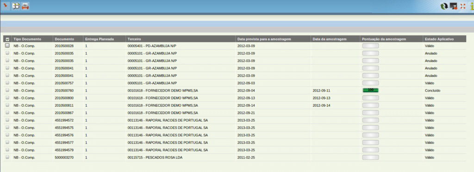Click the planned date 2012-09-04
Image resolution: width=474 pixels, height=172 pixels.
pyautogui.click(x=246, y=91)
